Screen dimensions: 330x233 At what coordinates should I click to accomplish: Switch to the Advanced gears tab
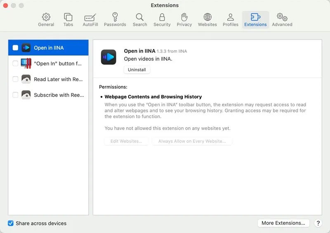282,20
